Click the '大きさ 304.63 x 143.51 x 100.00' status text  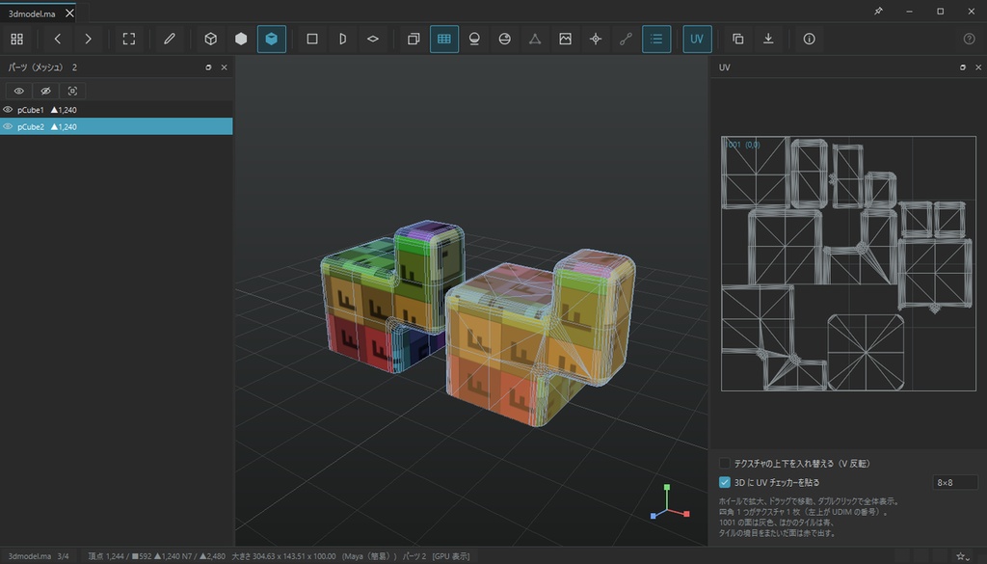coord(284,556)
